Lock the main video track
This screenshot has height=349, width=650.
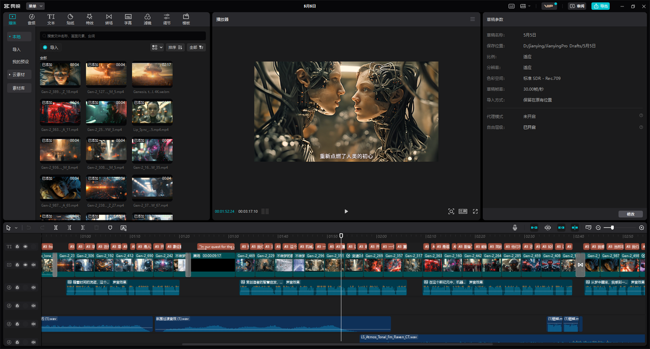[17, 265]
